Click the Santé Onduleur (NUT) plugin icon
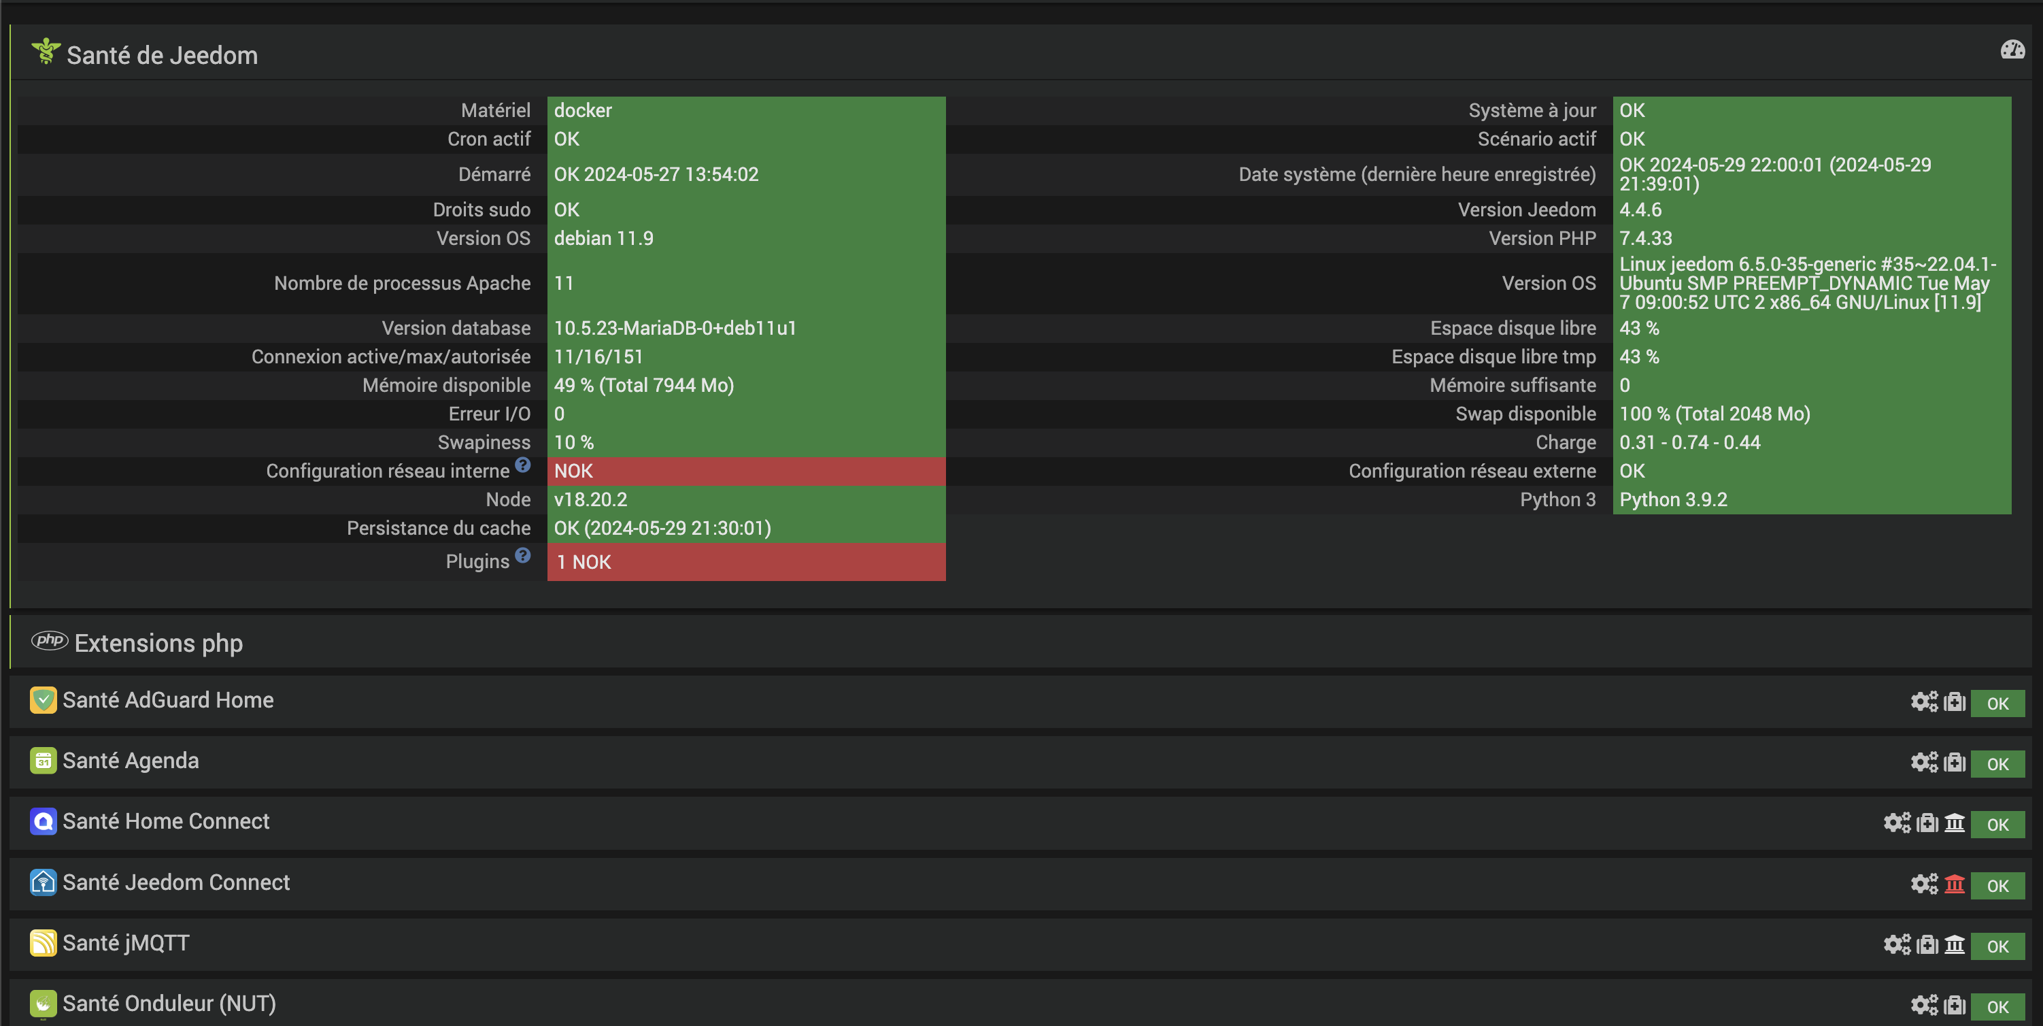The image size is (2043, 1026). coord(43,1004)
